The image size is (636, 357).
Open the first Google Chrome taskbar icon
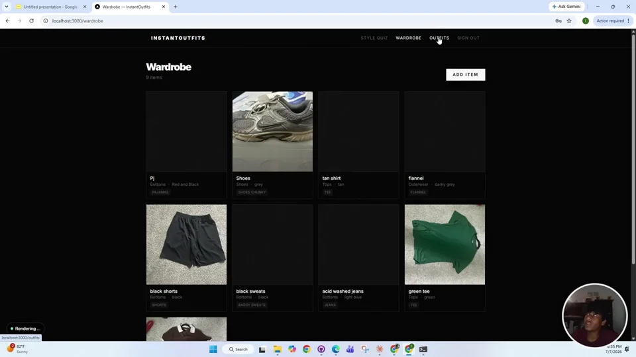(307, 349)
